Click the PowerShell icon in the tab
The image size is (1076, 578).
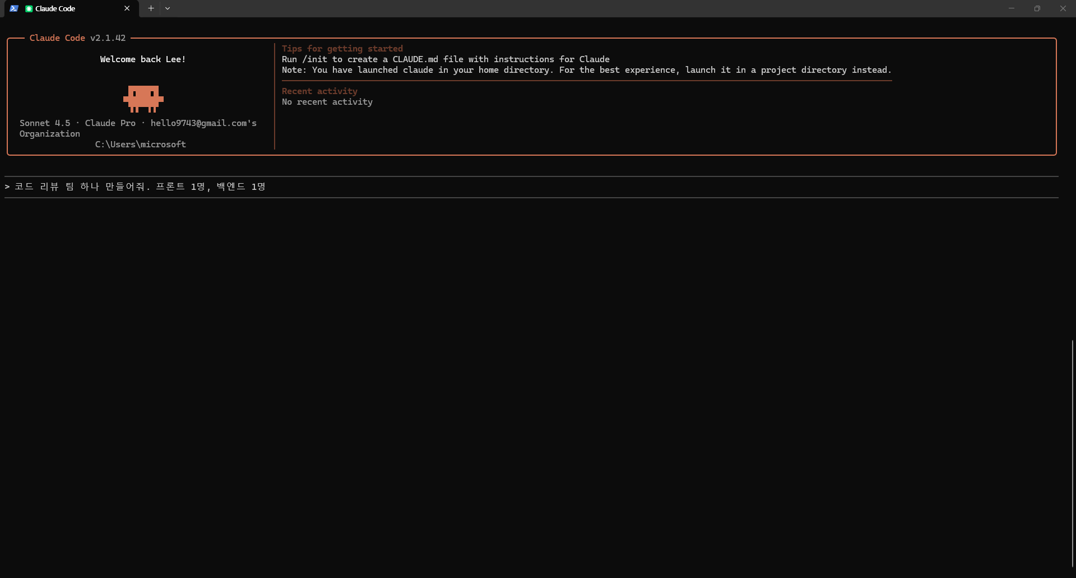14,8
